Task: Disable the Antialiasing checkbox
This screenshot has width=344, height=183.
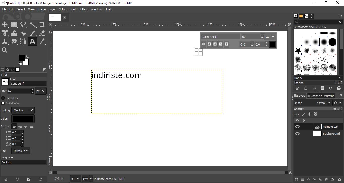Action: coord(3,103)
